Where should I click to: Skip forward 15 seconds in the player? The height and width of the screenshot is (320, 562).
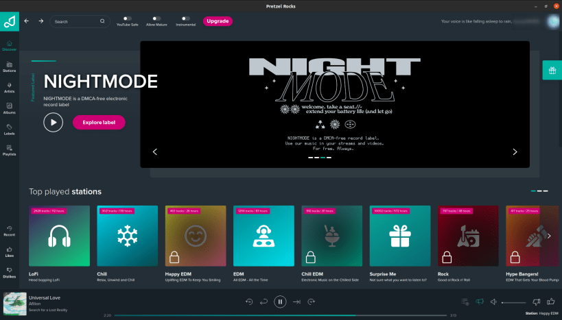pyautogui.click(x=311, y=301)
